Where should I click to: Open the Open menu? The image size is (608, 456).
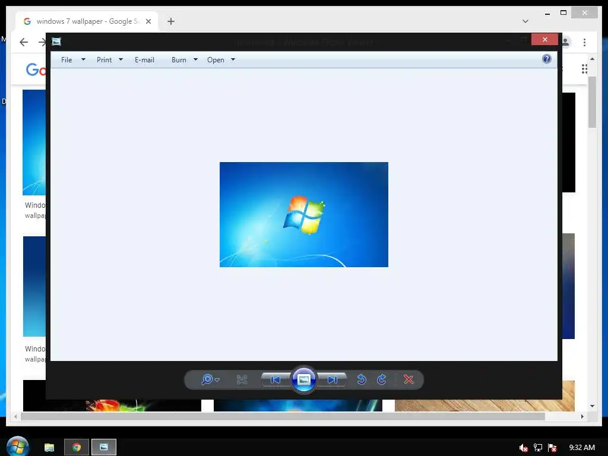(216, 60)
